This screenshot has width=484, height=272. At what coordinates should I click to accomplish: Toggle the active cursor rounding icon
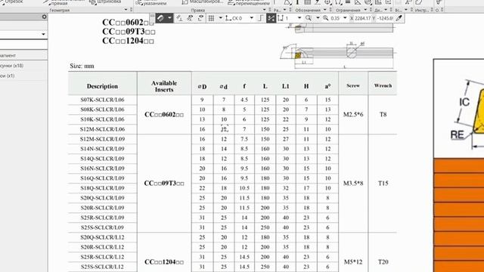271,18
